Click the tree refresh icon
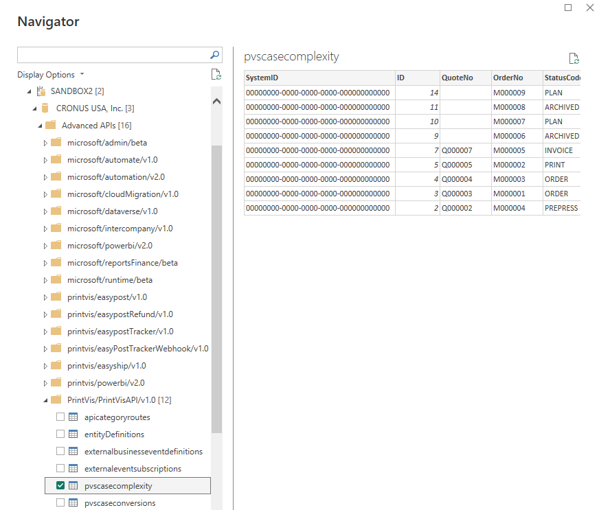599x510 pixels. click(216, 75)
